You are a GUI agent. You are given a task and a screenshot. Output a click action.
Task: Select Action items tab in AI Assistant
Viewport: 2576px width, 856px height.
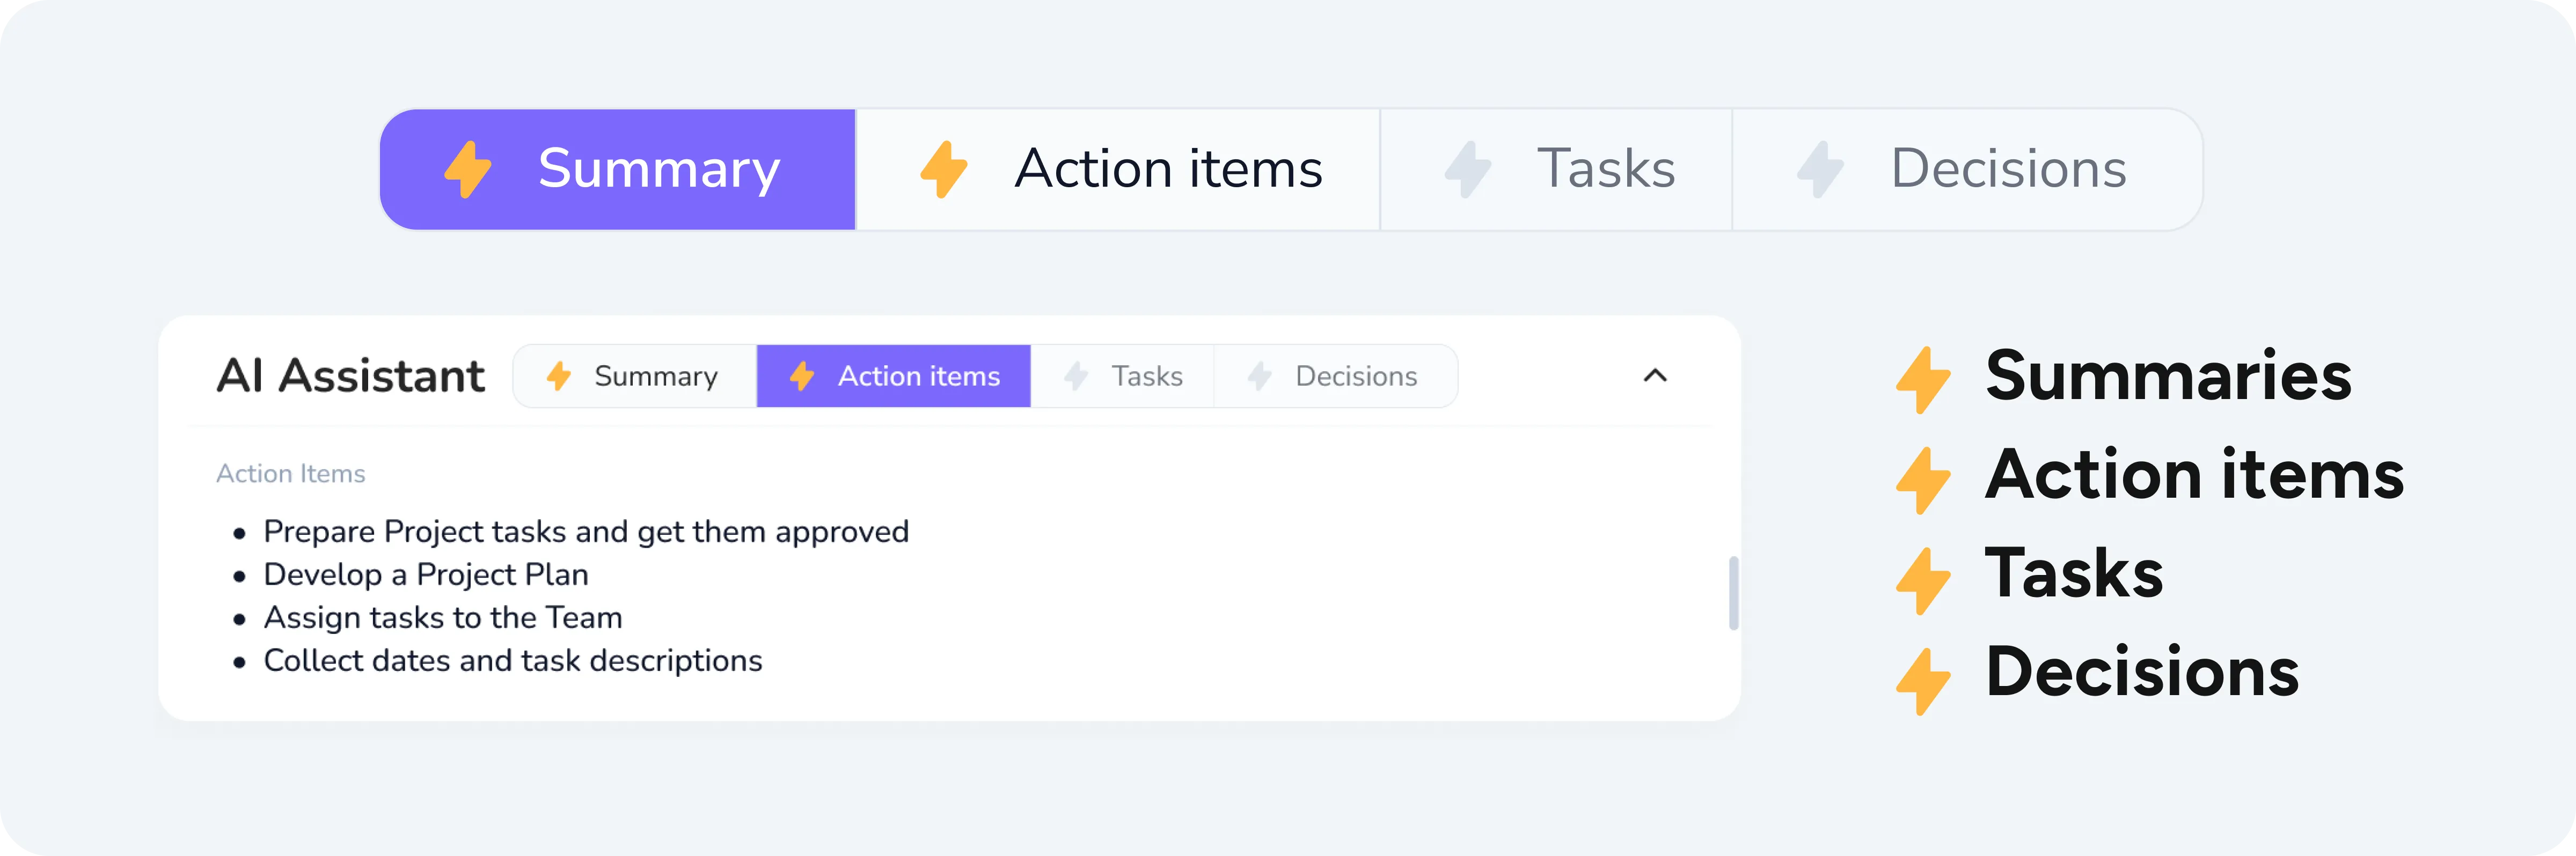894,377
